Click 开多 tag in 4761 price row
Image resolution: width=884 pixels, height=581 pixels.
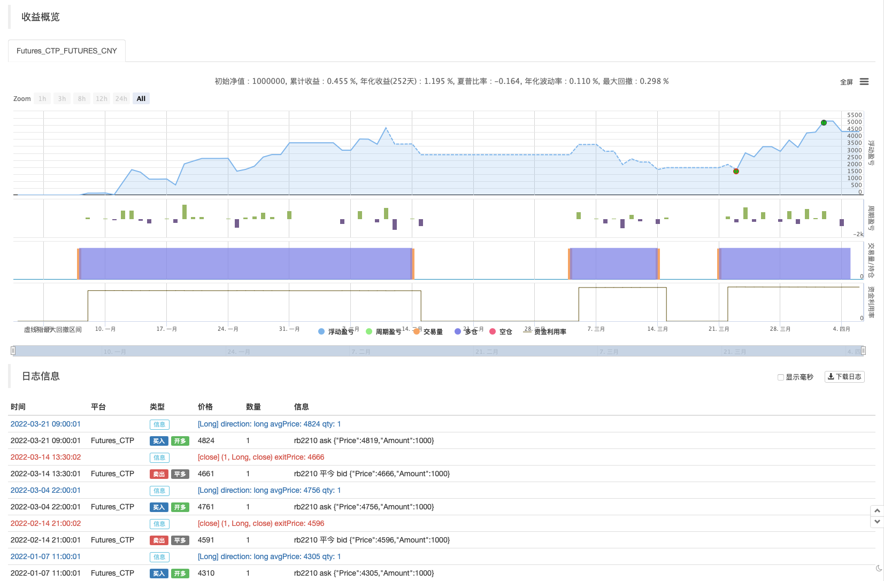(180, 507)
